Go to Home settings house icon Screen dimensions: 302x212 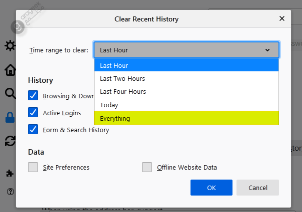(x=10, y=70)
